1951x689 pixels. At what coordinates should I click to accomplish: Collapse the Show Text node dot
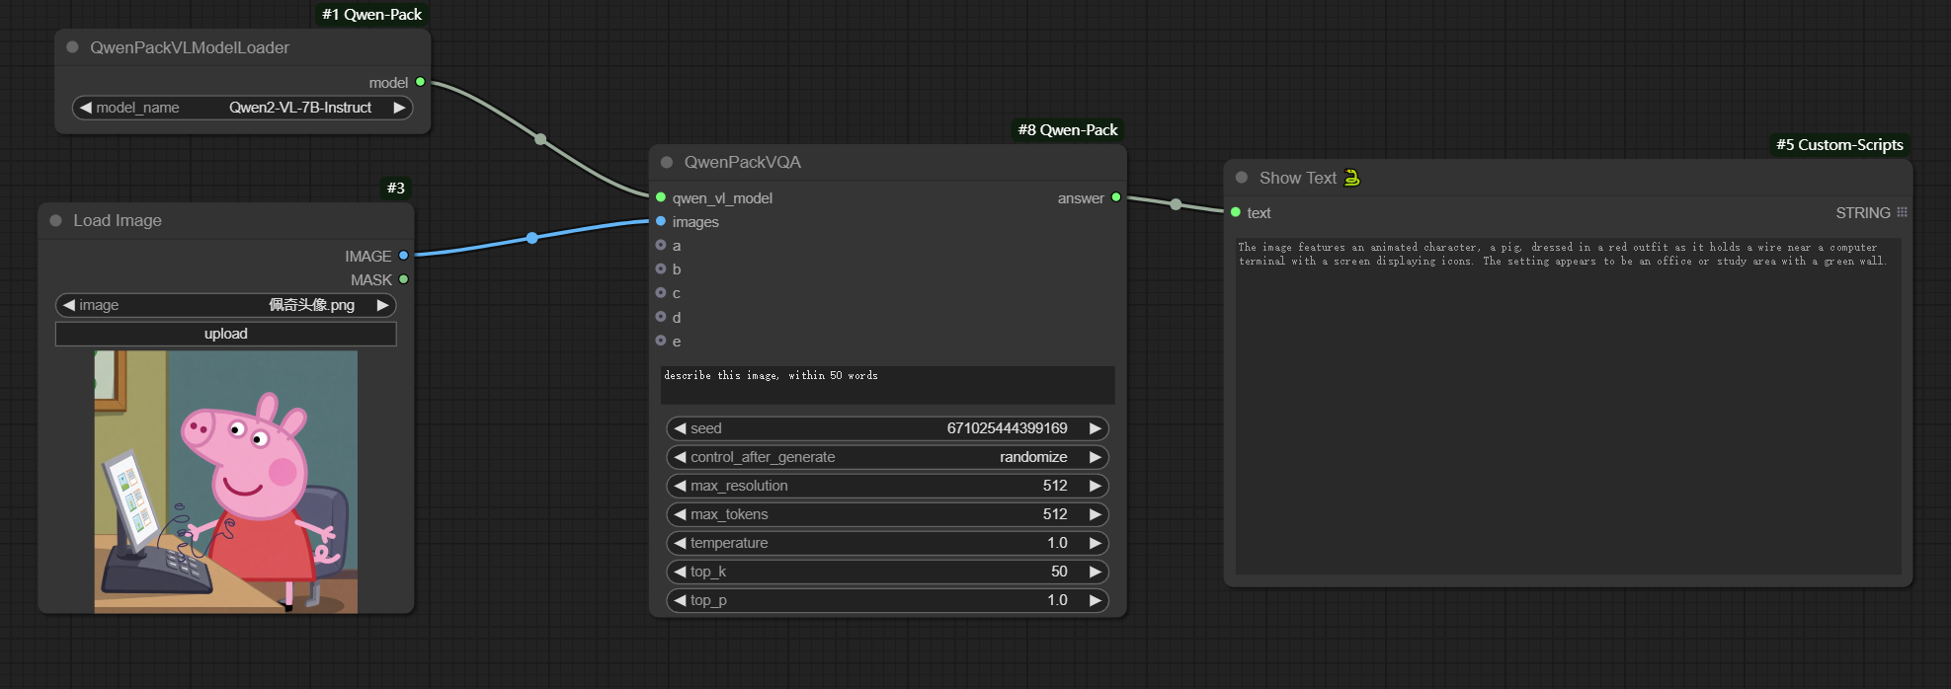tap(1242, 178)
